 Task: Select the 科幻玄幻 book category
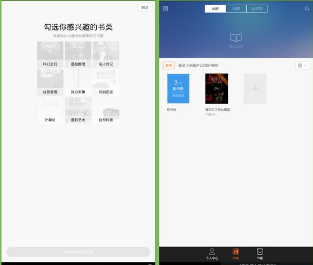coord(50,55)
